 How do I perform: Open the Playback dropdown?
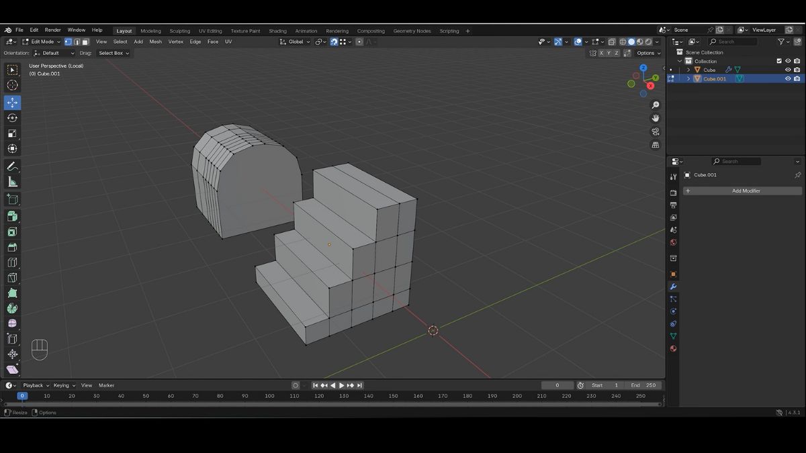click(x=36, y=385)
